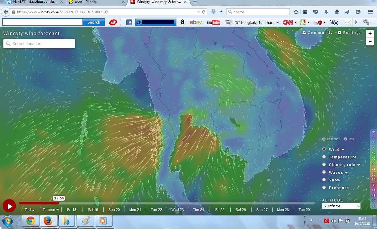Select the Temperature radio button

[324, 157]
